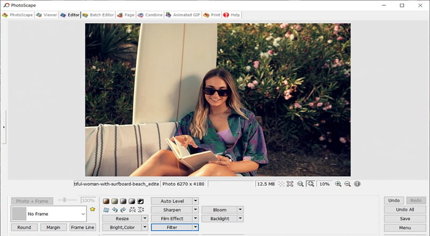The height and width of the screenshot is (236, 430).
Task: Expand the Filter dropdown arrow
Action: (x=196, y=227)
